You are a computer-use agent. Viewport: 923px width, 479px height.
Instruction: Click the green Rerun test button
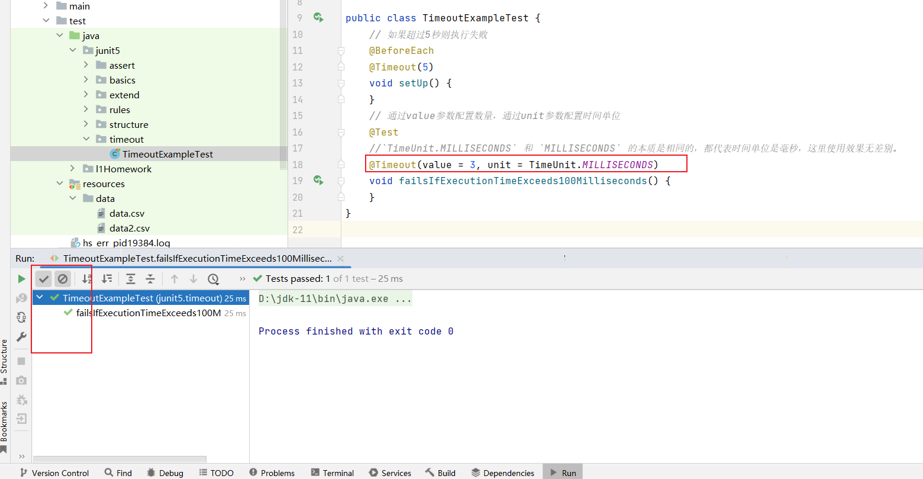pos(22,279)
